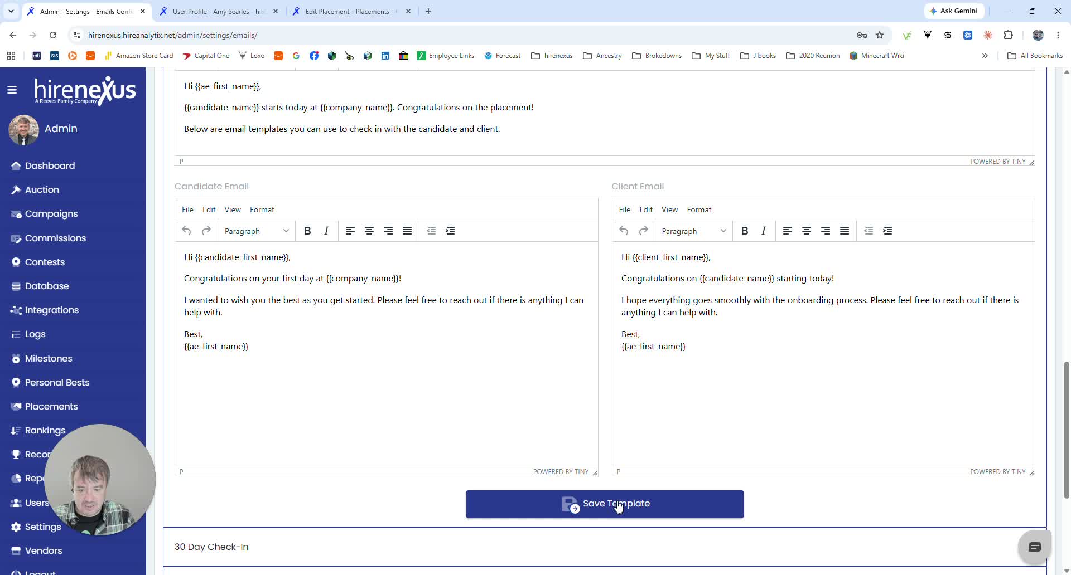The image size is (1071, 575).
Task: Collapse sidebar with hamburger menu icon
Action: (12, 90)
